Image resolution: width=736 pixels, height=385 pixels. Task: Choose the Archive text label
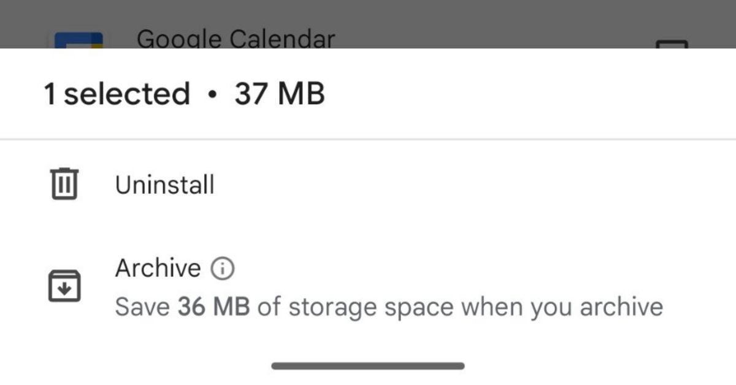point(158,268)
